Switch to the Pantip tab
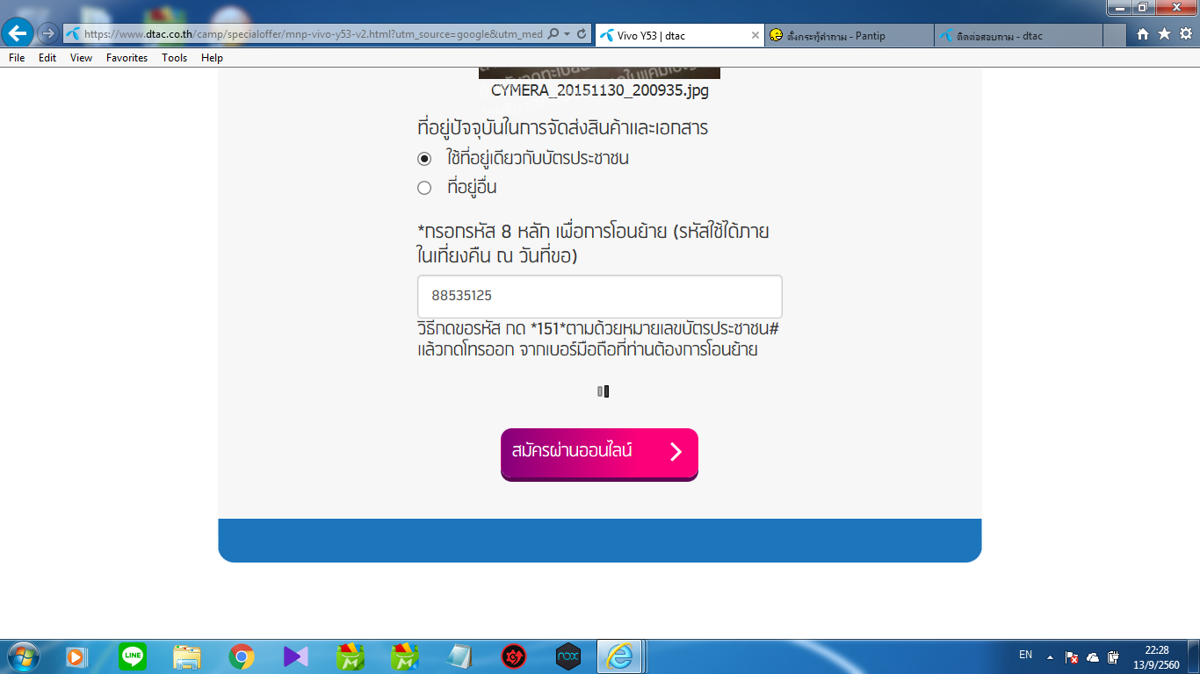 click(x=849, y=35)
